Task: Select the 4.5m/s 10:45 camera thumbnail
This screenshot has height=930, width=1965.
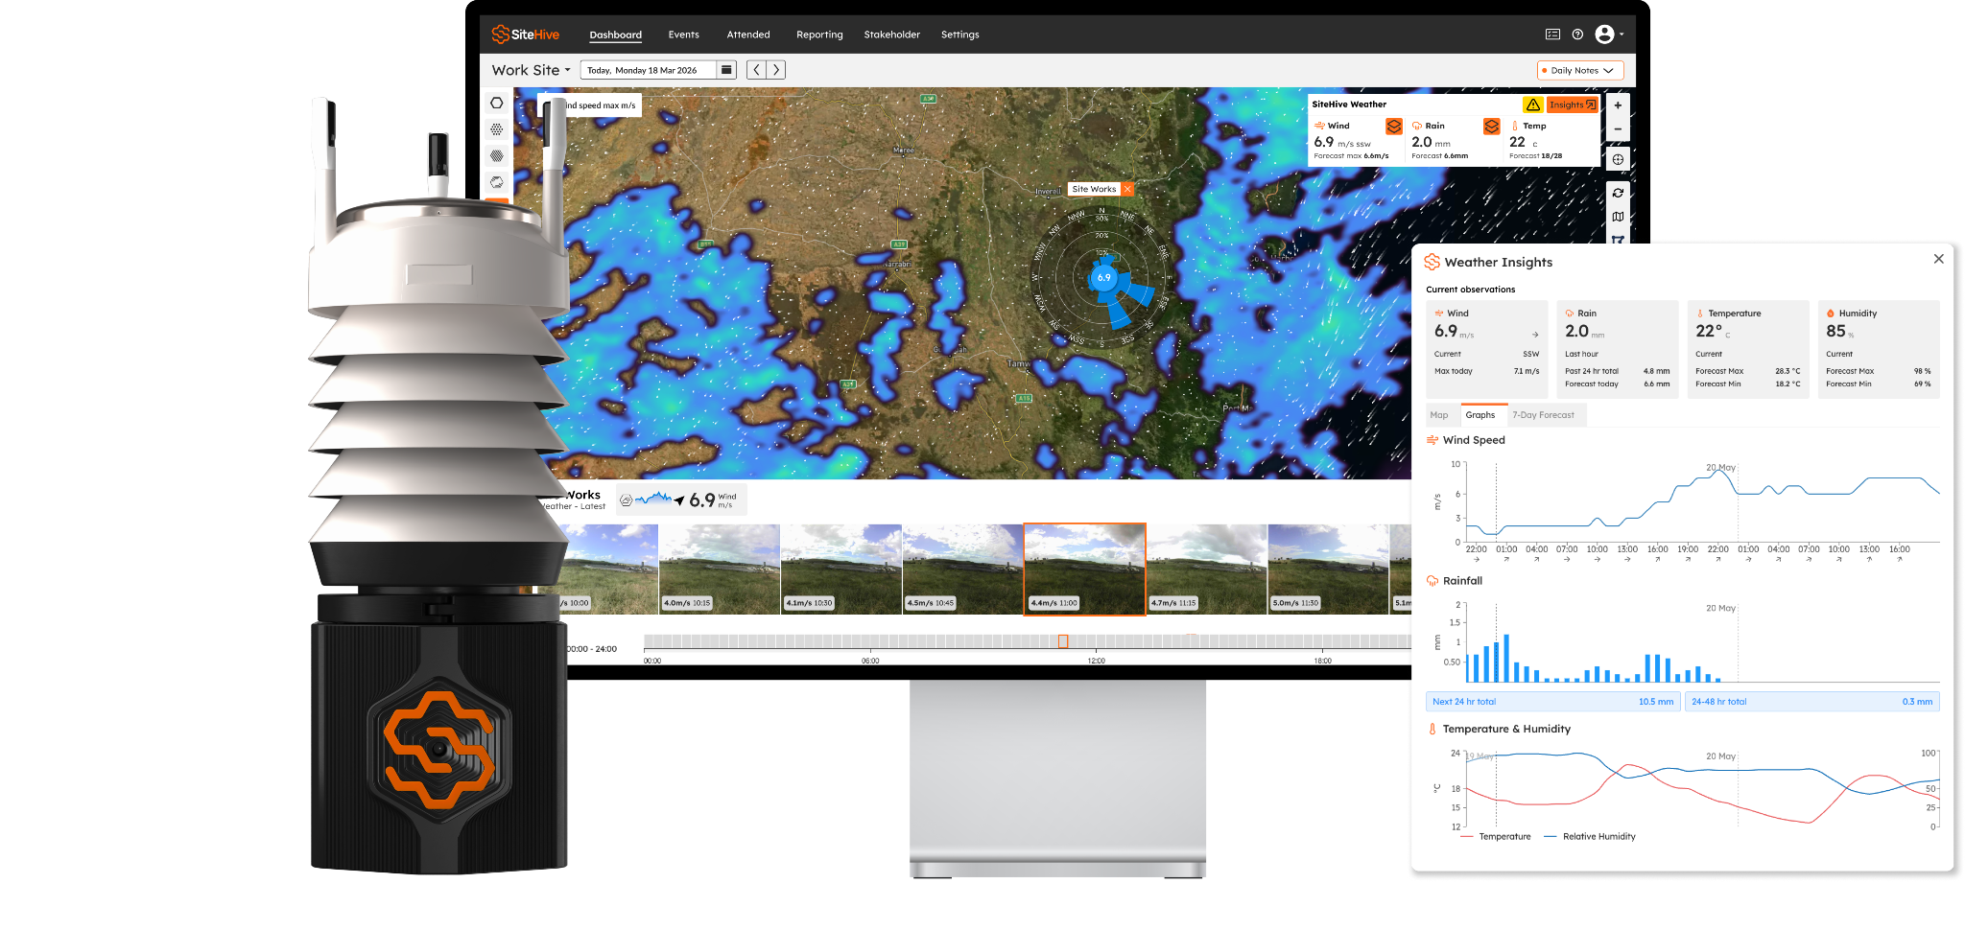Action: tap(963, 570)
